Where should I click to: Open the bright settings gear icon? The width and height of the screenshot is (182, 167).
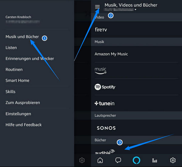pyautogui.click(x=173, y=160)
